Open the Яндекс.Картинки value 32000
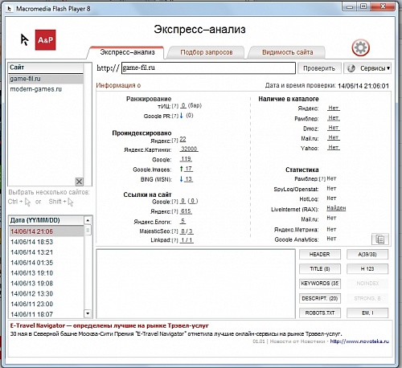This screenshot has width=402, height=368. click(189, 149)
